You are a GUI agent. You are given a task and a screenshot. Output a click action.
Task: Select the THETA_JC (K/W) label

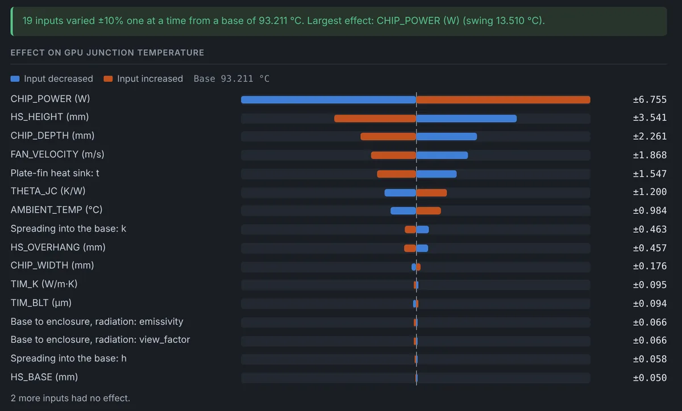[48, 191]
